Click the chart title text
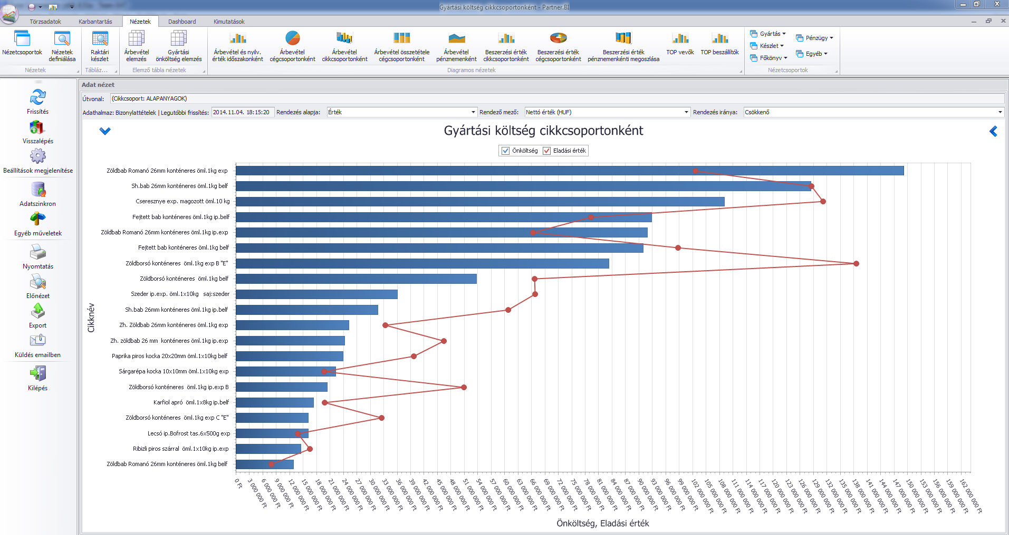This screenshot has width=1009, height=535. 543,131
